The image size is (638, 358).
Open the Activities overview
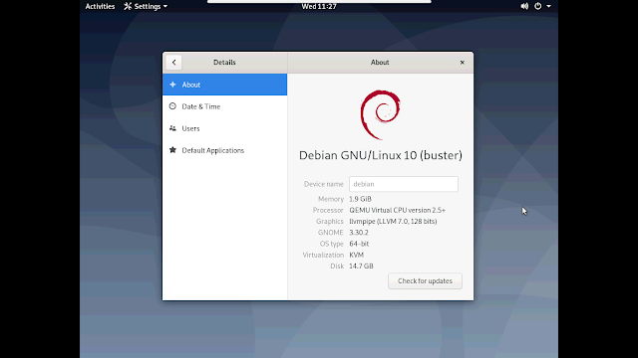[x=100, y=6]
